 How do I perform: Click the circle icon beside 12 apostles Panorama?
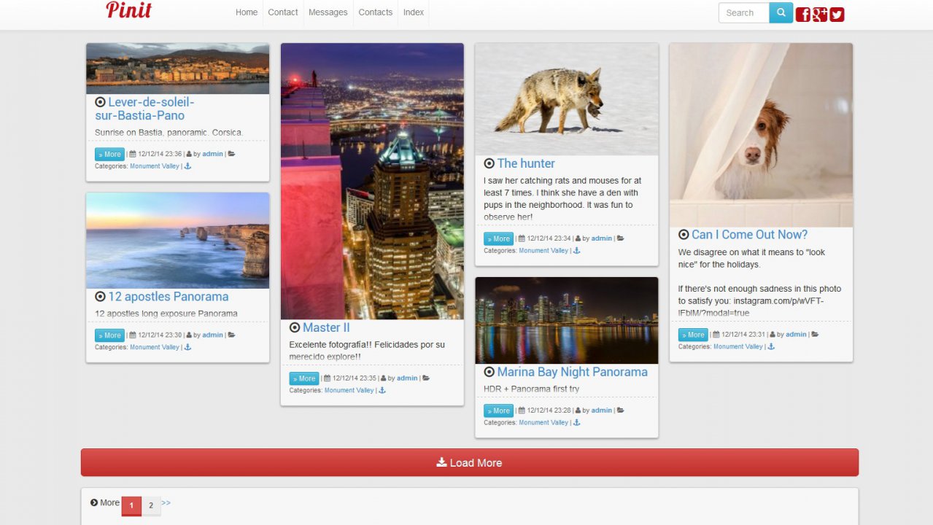100,297
